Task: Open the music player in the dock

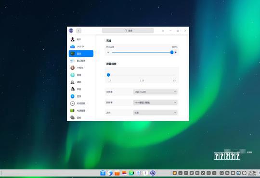Action: pos(131,173)
